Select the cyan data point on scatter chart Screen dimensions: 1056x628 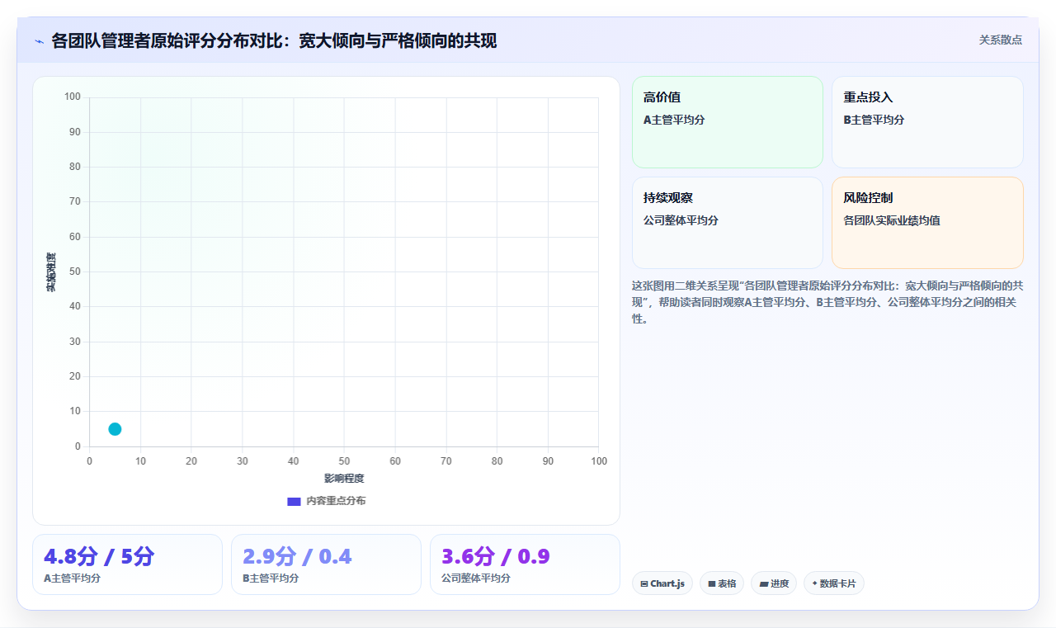click(115, 429)
